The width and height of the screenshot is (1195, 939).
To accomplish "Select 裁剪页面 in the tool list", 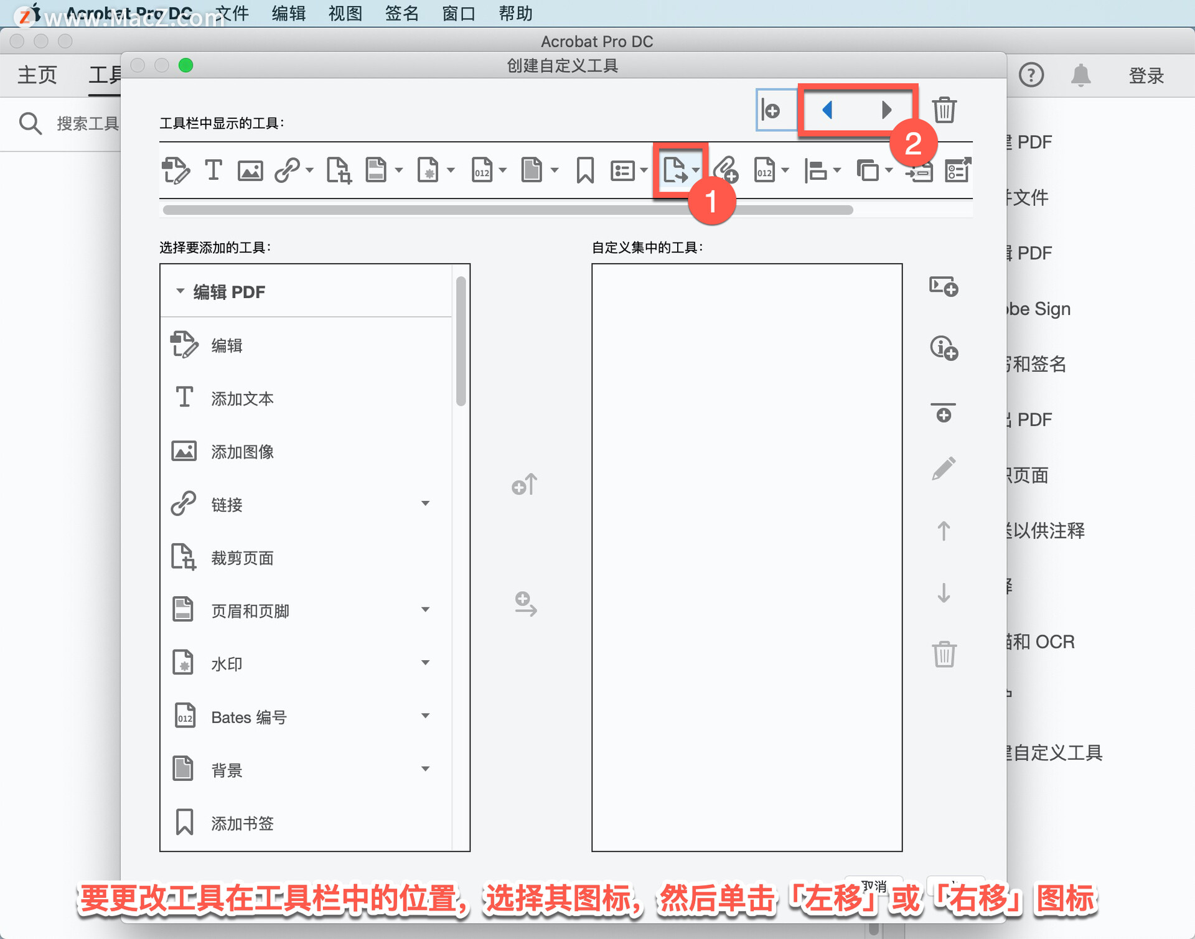I will (306, 558).
